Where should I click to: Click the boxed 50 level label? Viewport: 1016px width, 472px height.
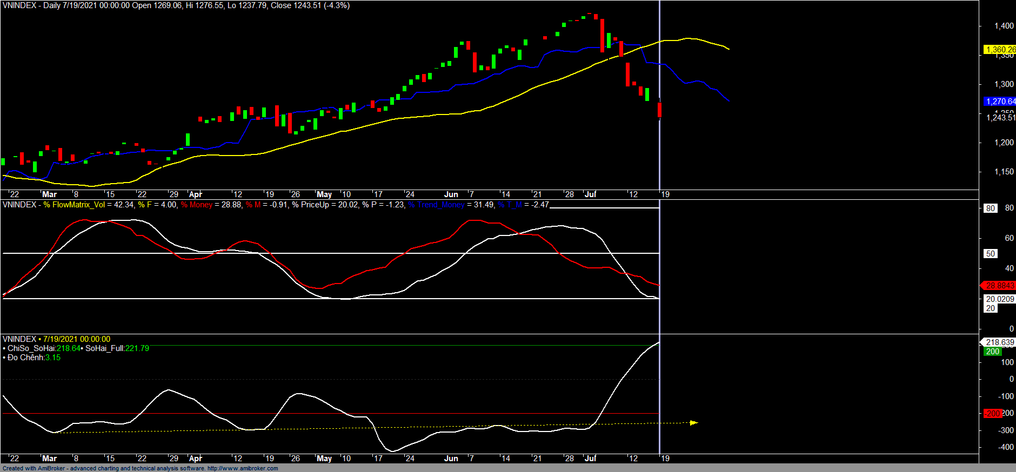990,254
